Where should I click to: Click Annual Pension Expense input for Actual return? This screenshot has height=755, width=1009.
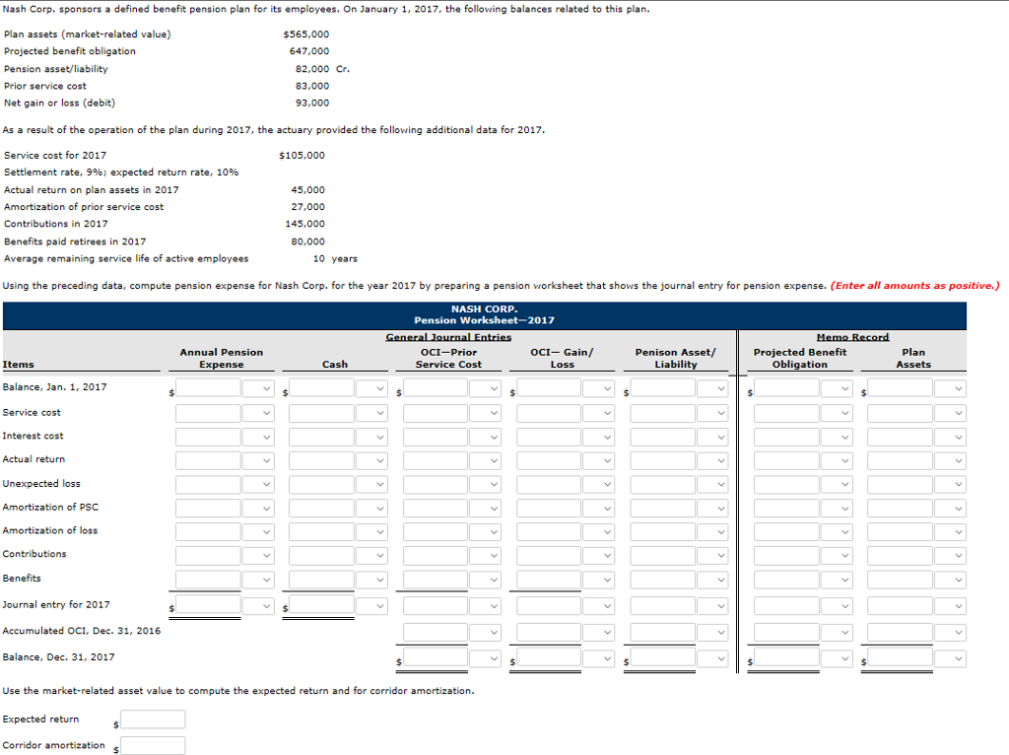(x=208, y=461)
